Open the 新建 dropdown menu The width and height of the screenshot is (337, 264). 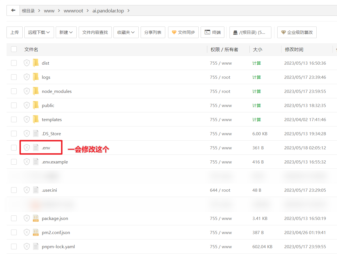66,32
